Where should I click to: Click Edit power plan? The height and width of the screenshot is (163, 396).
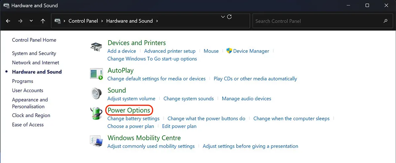click(x=179, y=126)
